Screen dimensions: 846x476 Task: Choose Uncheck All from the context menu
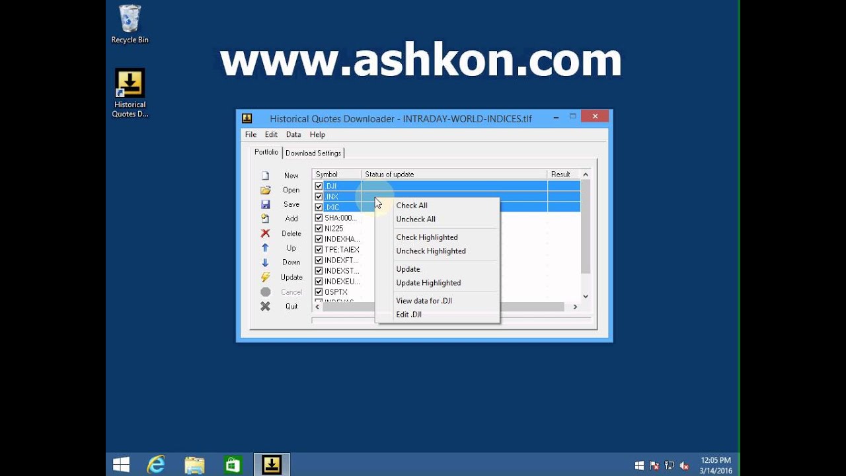click(x=416, y=219)
